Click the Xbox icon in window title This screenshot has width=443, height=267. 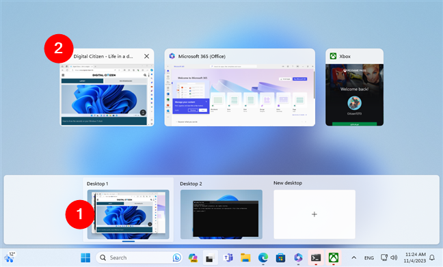(x=333, y=56)
